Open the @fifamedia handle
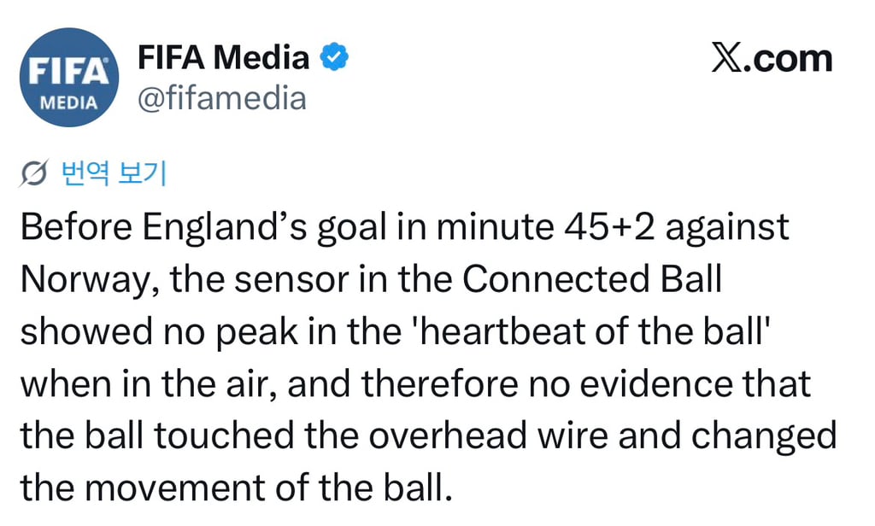This screenshot has width=875, height=526. coord(221,98)
